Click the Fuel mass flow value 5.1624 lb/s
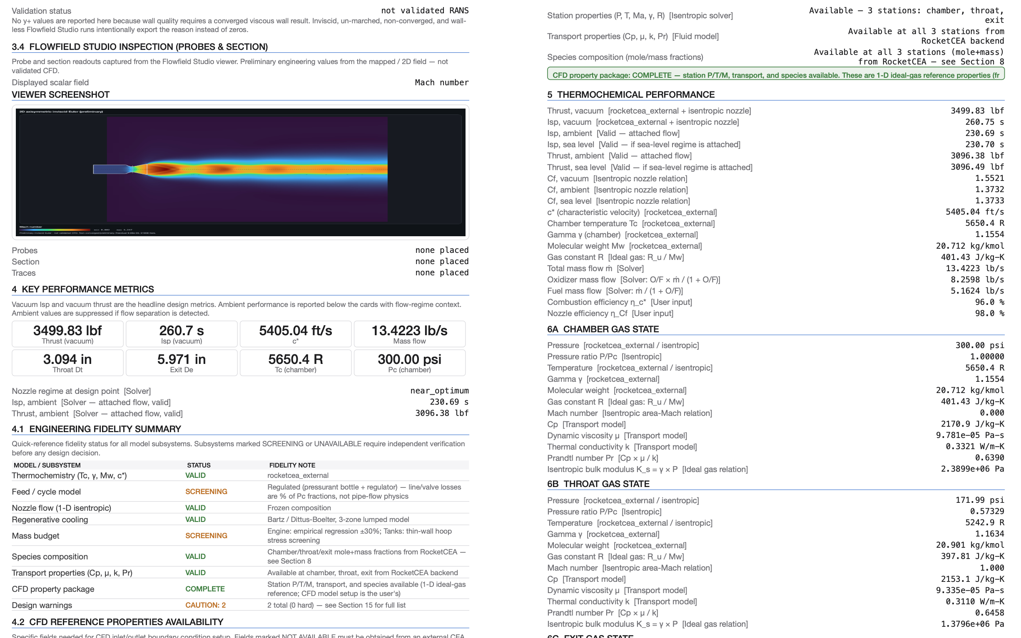This screenshot has width=1021, height=638. 978,291
